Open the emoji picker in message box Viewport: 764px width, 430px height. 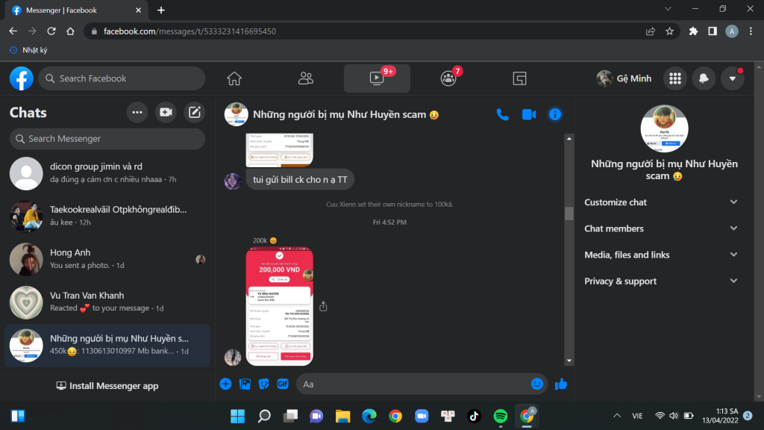(x=537, y=384)
